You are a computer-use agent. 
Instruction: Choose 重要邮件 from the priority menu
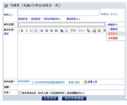tap(113, 34)
